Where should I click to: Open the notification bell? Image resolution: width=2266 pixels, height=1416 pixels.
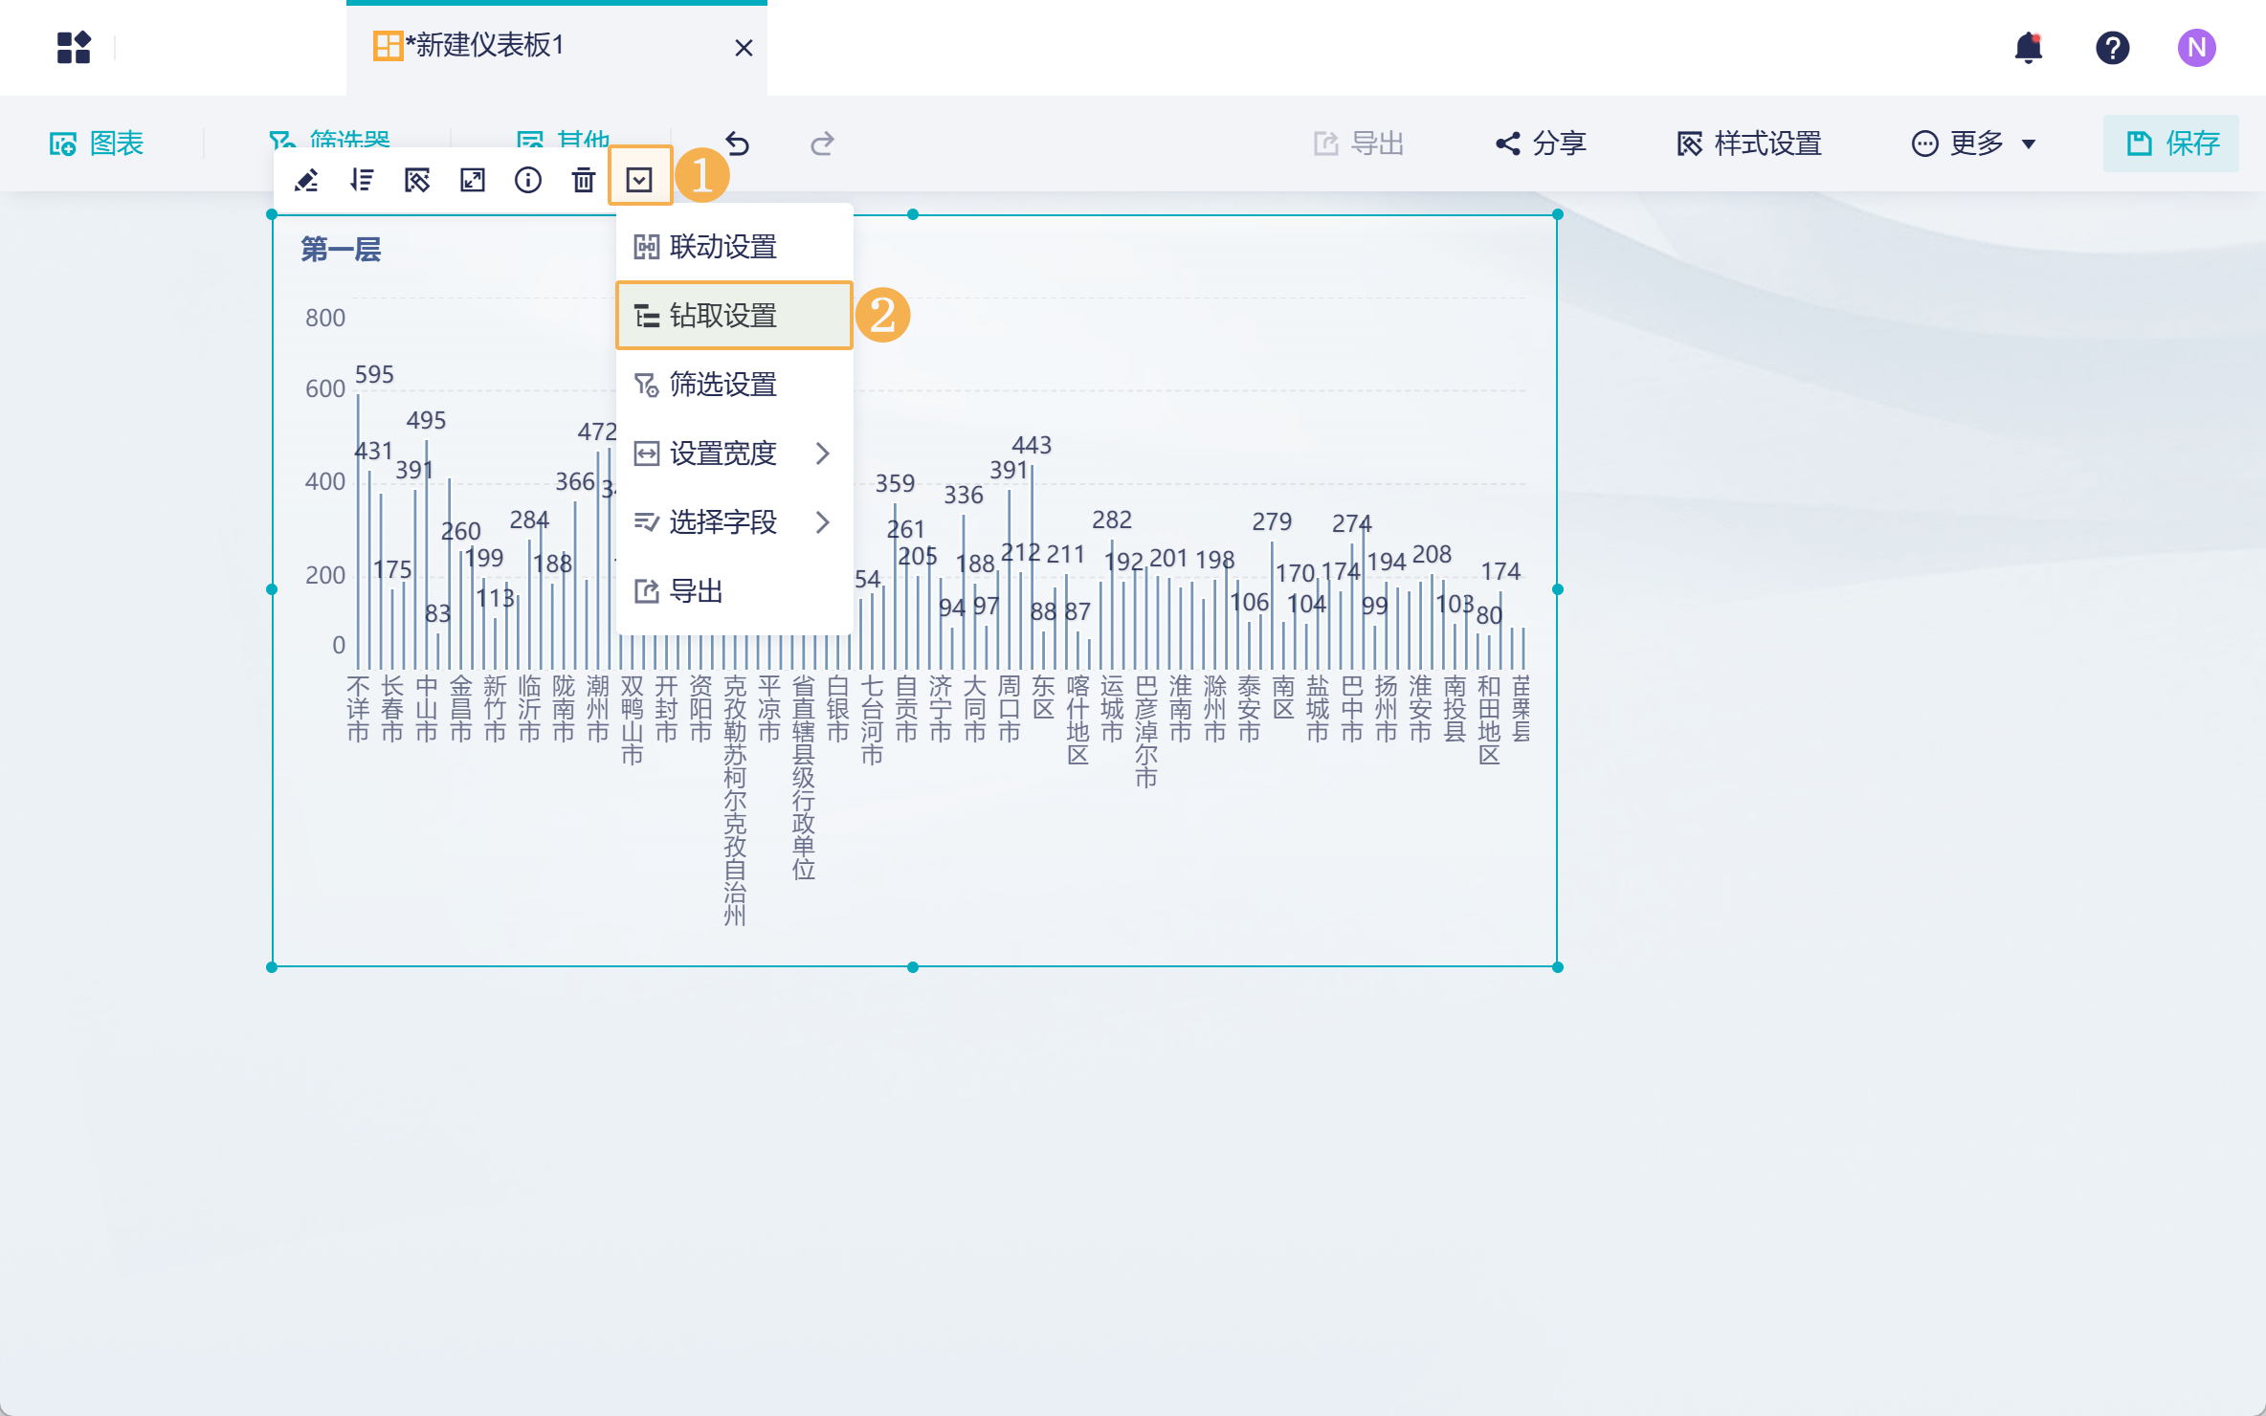tap(2029, 47)
